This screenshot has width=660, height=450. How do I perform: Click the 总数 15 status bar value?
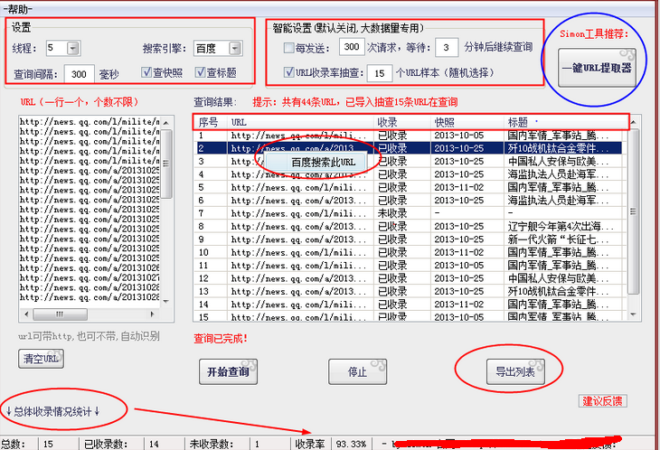click(49, 444)
